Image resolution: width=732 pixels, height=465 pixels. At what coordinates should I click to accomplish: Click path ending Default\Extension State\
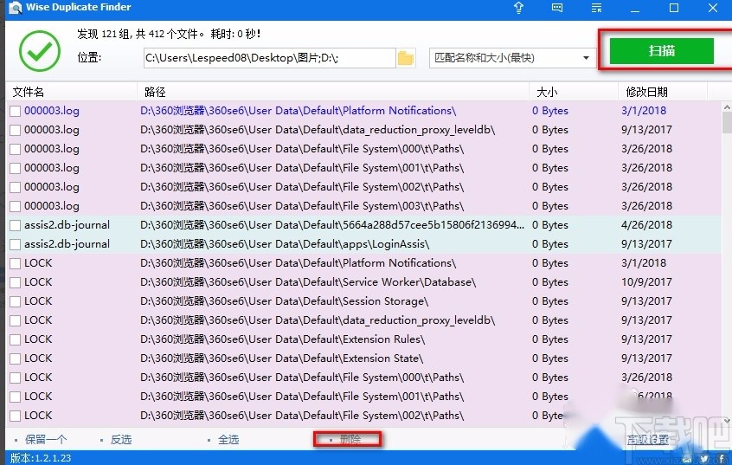[x=281, y=358]
